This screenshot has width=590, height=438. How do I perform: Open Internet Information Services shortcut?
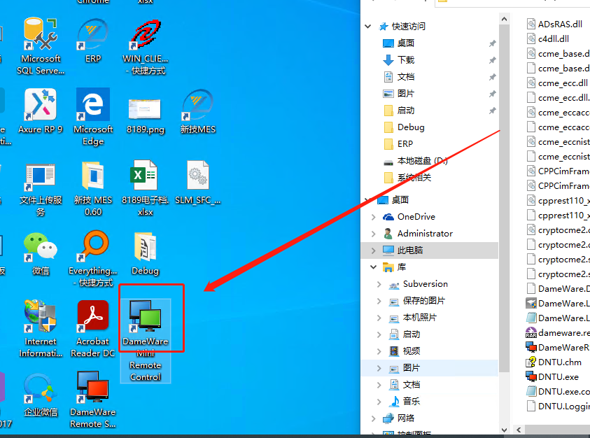pos(41,329)
